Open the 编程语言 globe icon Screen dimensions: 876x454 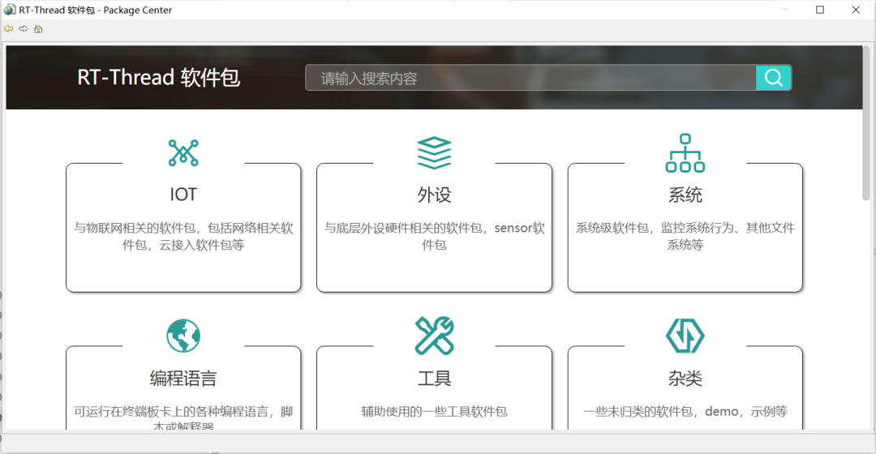pyautogui.click(x=183, y=336)
